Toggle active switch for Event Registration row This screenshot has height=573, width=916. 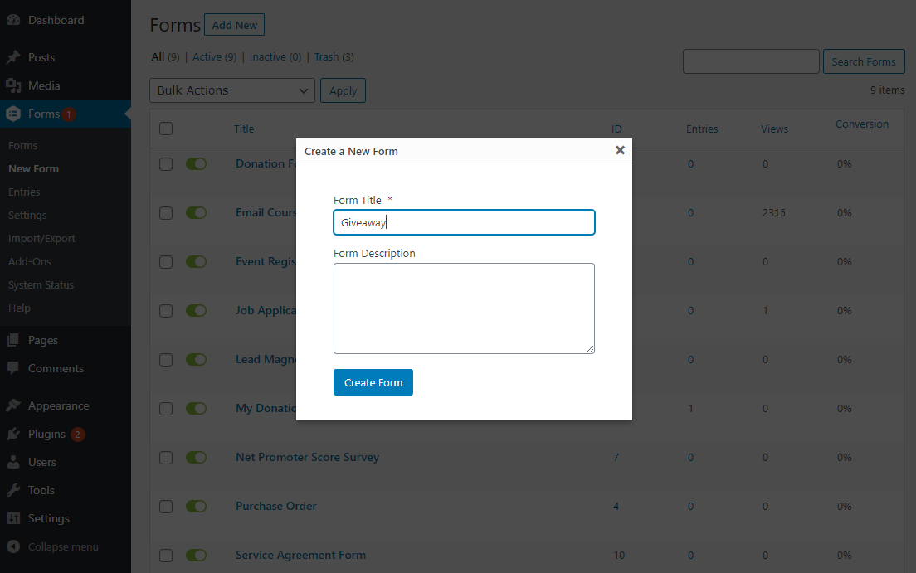click(x=197, y=262)
